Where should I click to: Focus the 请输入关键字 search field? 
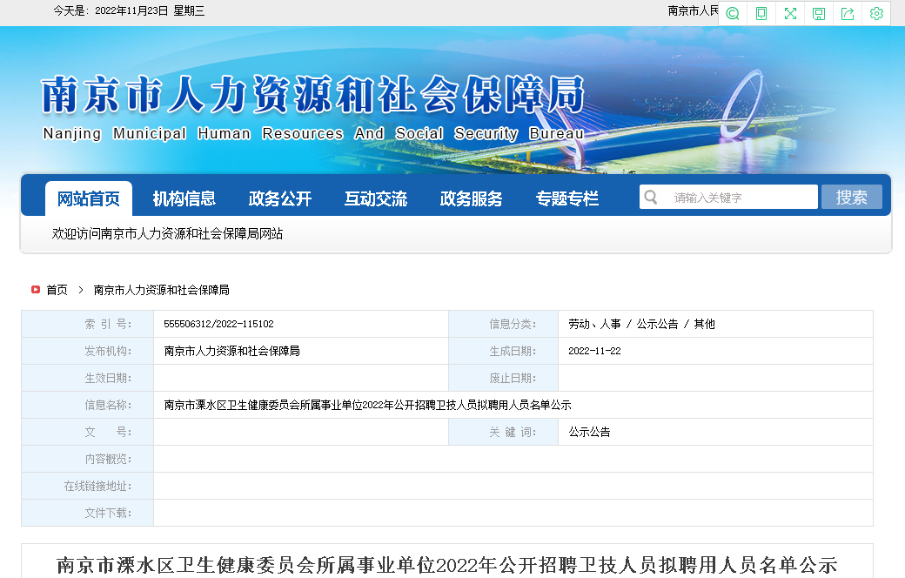point(728,197)
